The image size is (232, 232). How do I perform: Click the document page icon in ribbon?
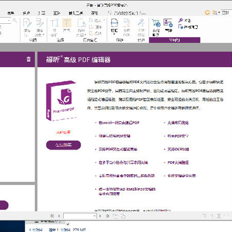pos(82,23)
